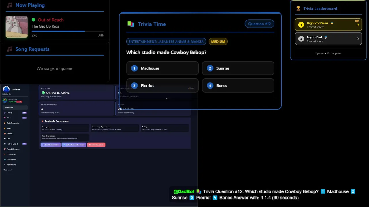Click the Text-to-Speech speaker icon
The height and width of the screenshot is (207, 369).
pyautogui.click(x=5, y=144)
